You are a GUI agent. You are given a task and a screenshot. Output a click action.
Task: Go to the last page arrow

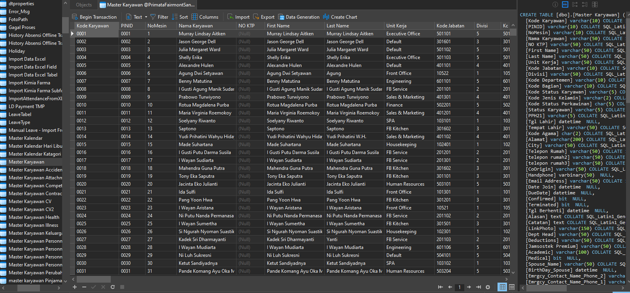(x=478, y=287)
